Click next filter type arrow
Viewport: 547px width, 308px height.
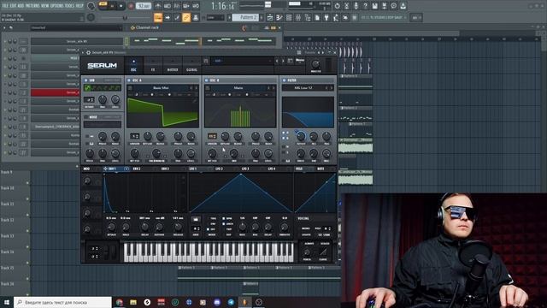pyautogui.click(x=332, y=88)
